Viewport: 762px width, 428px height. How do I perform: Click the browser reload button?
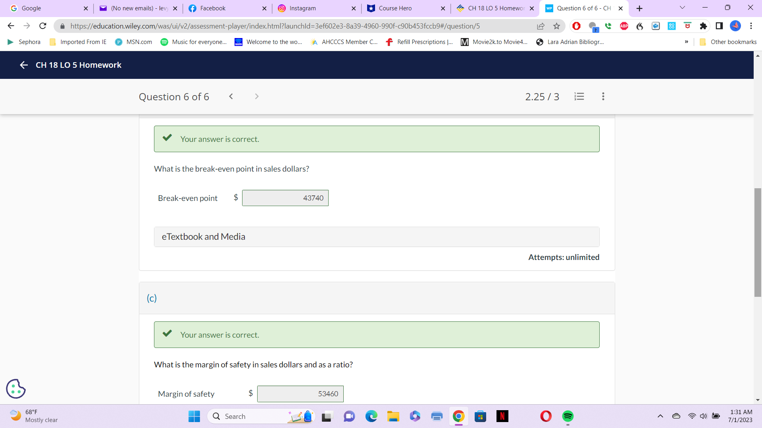tap(43, 26)
